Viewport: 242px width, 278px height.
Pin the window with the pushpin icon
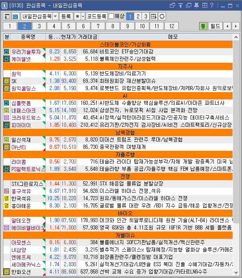coord(197,5)
